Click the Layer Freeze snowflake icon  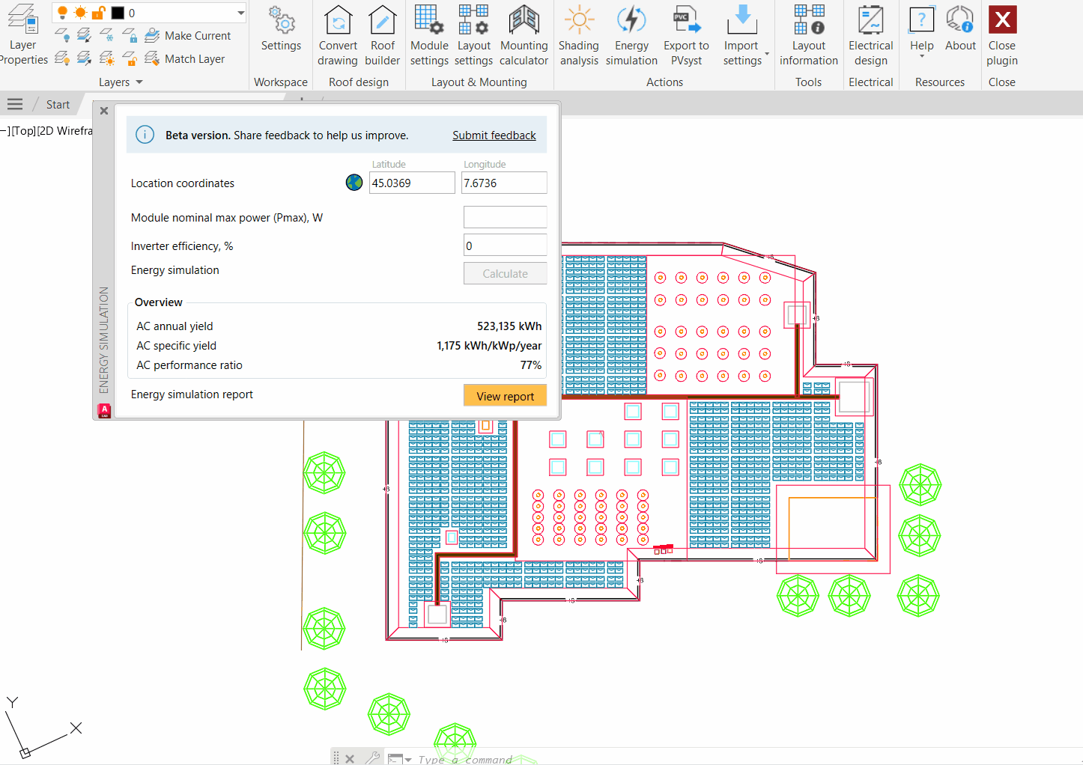pos(107,35)
